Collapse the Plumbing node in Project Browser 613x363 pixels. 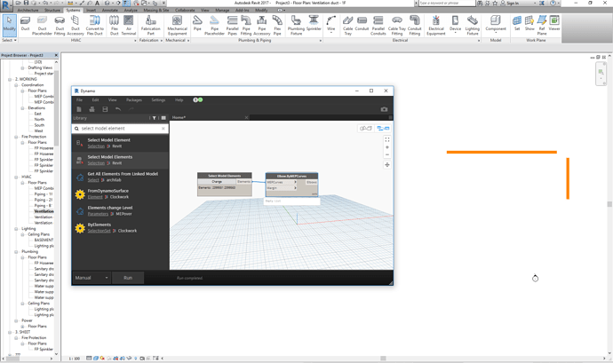[16, 252]
